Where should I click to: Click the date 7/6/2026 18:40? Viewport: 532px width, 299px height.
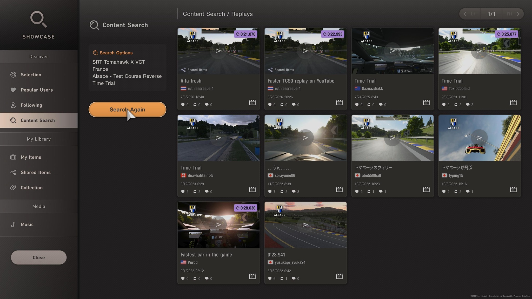[x=192, y=97]
